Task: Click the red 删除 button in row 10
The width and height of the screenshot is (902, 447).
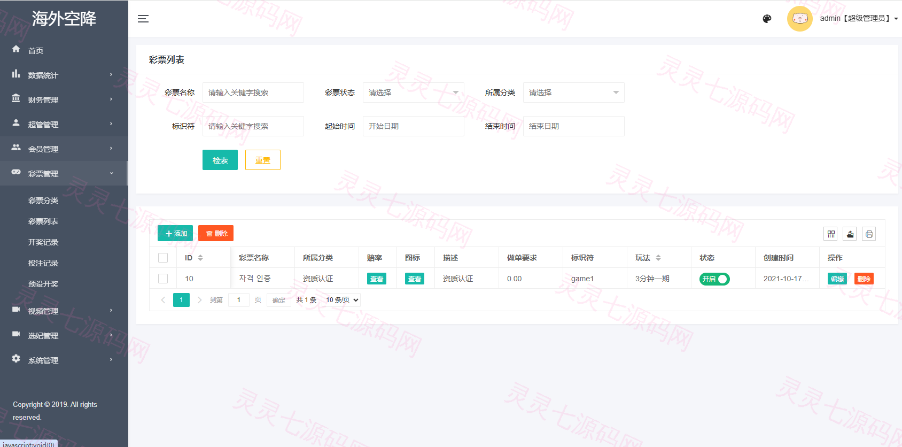Action: [864, 279]
